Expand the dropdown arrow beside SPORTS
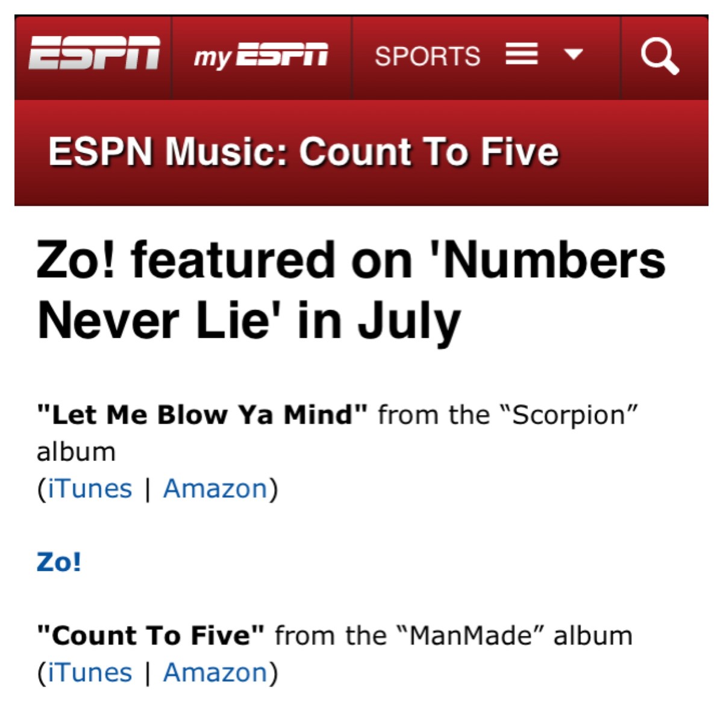 (x=573, y=55)
